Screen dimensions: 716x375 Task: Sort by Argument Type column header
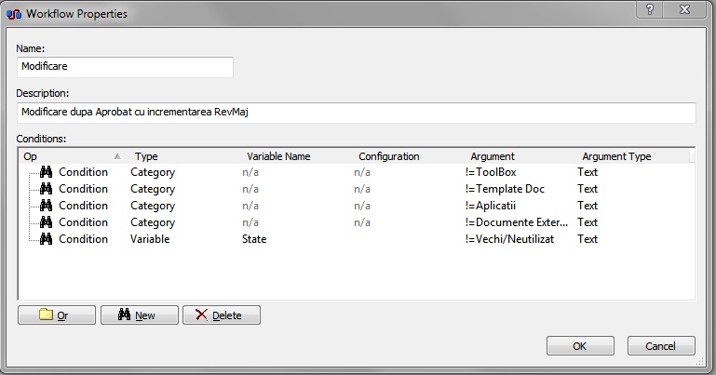pos(632,156)
